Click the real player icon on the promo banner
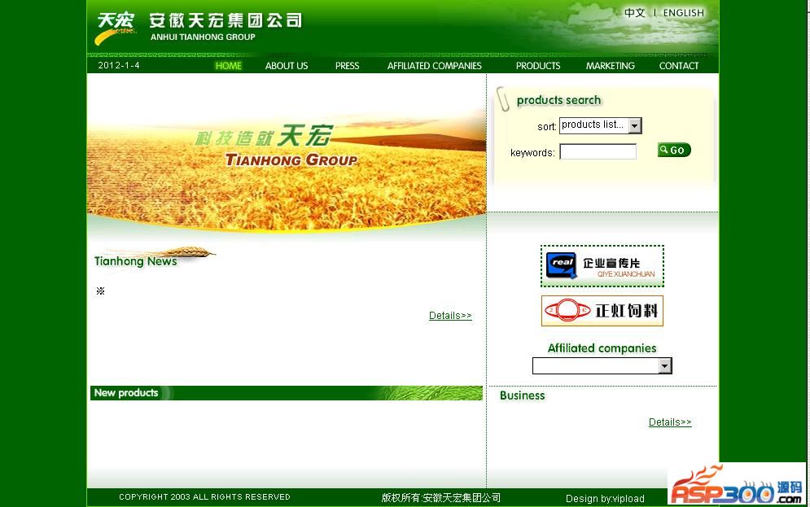Image resolution: width=810 pixels, height=507 pixels. (561, 265)
